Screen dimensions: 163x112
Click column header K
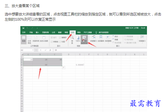(135, 54)
